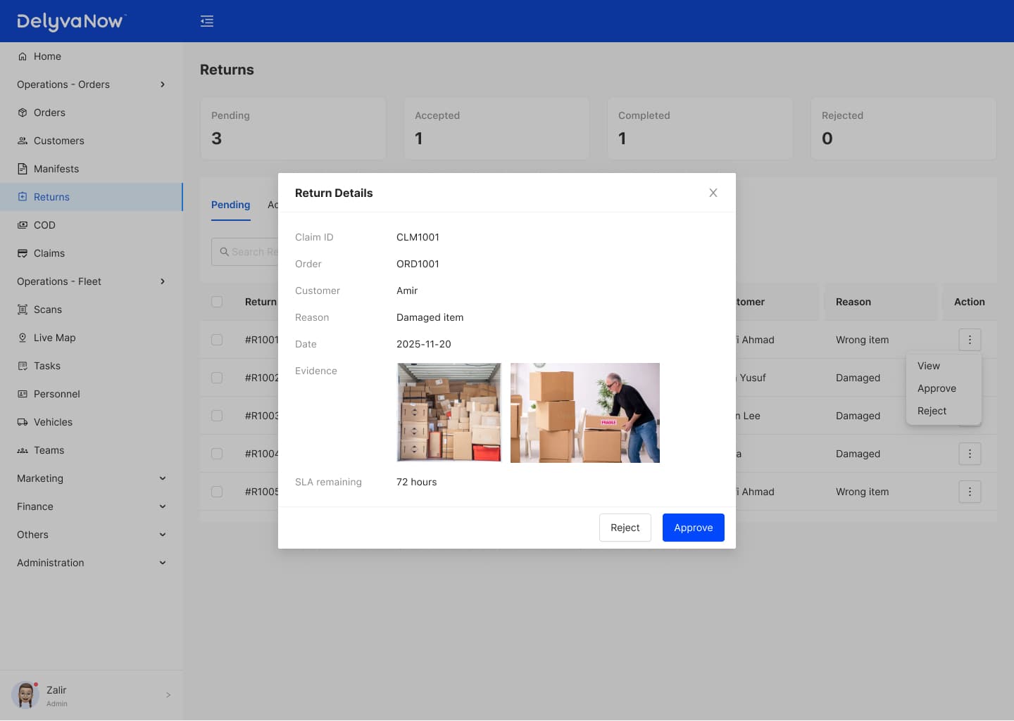Close the Return Details dialog

[x=713, y=193]
